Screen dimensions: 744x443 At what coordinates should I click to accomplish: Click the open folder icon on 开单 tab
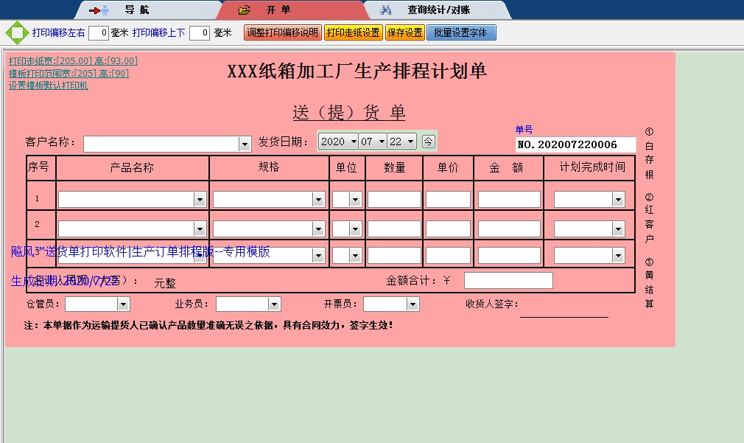[x=245, y=10]
